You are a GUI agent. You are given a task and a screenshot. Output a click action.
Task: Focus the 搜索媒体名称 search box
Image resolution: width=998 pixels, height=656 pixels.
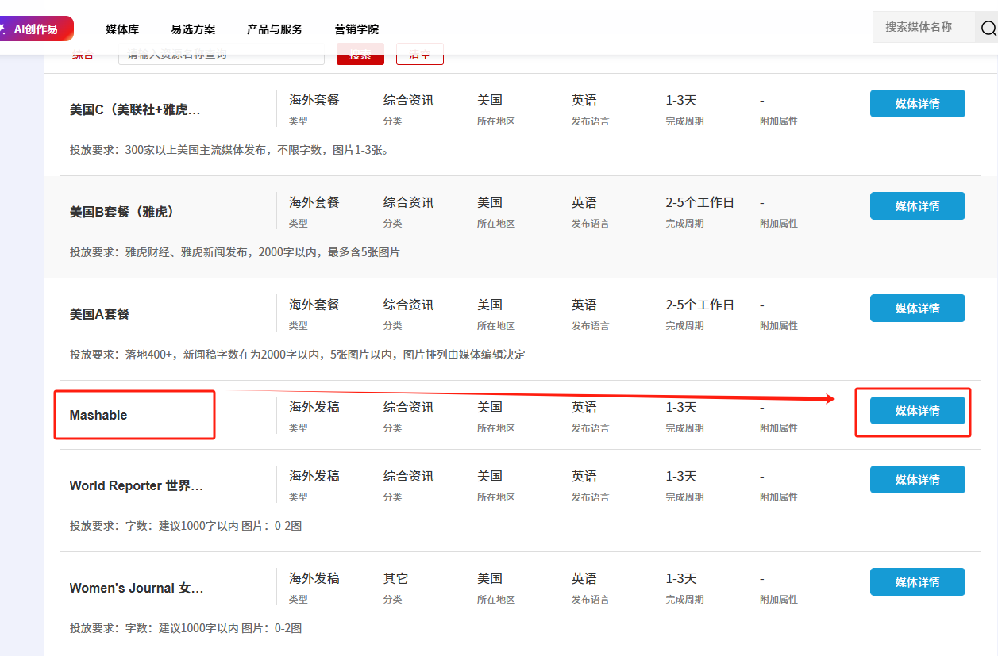point(923,27)
